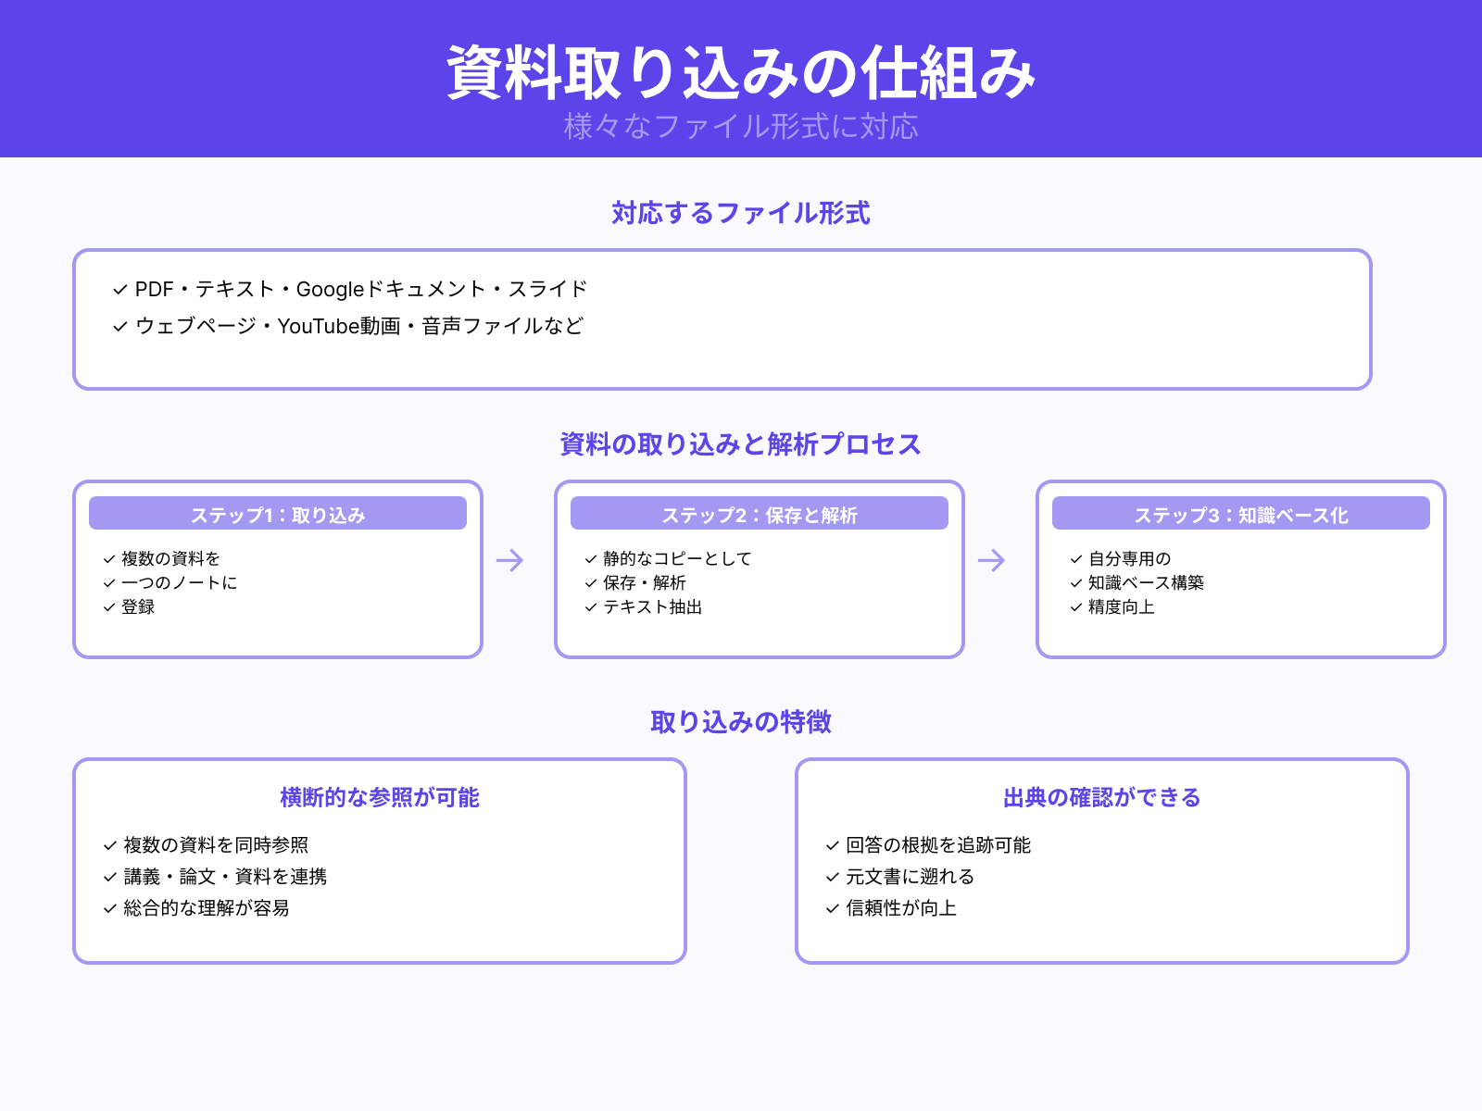Click the 横断的な参照が可能 card title
The height and width of the screenshot is (1111, 1482).
379,796
